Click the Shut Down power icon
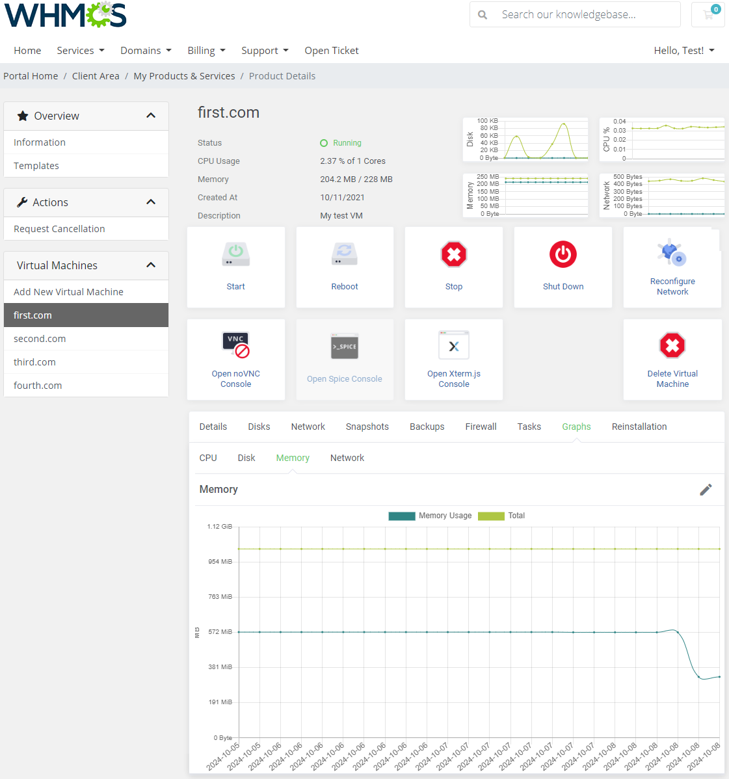 563,254
